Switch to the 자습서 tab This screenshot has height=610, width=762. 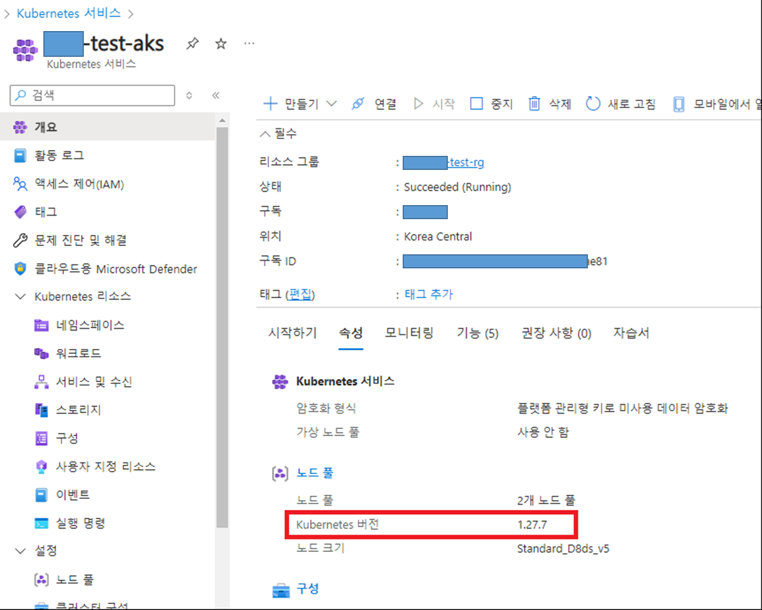click(x=631, y=333)
